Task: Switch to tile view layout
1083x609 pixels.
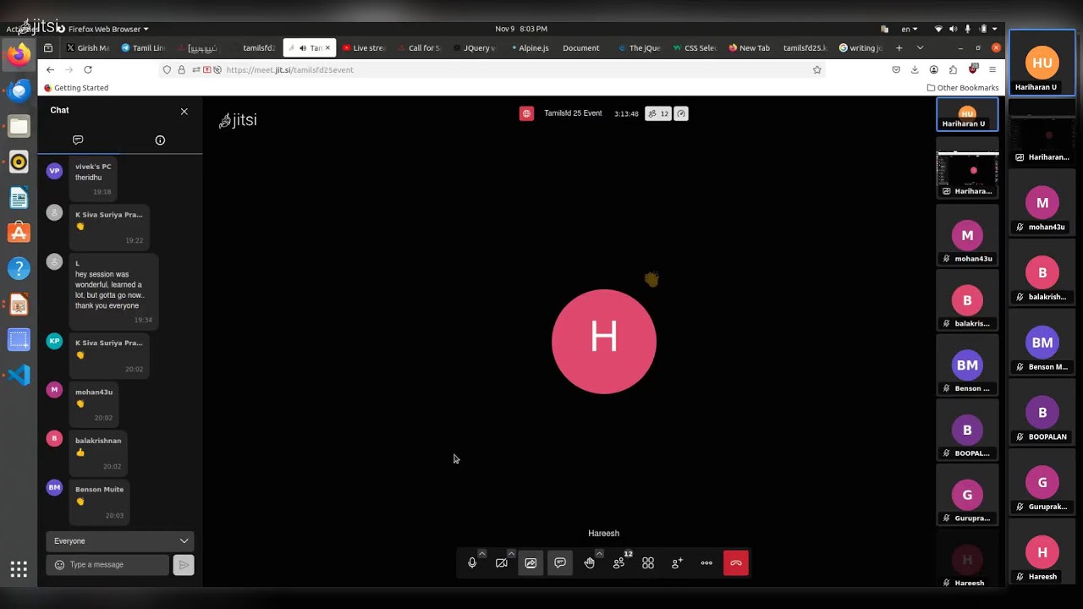Action: tap(648, 563)
